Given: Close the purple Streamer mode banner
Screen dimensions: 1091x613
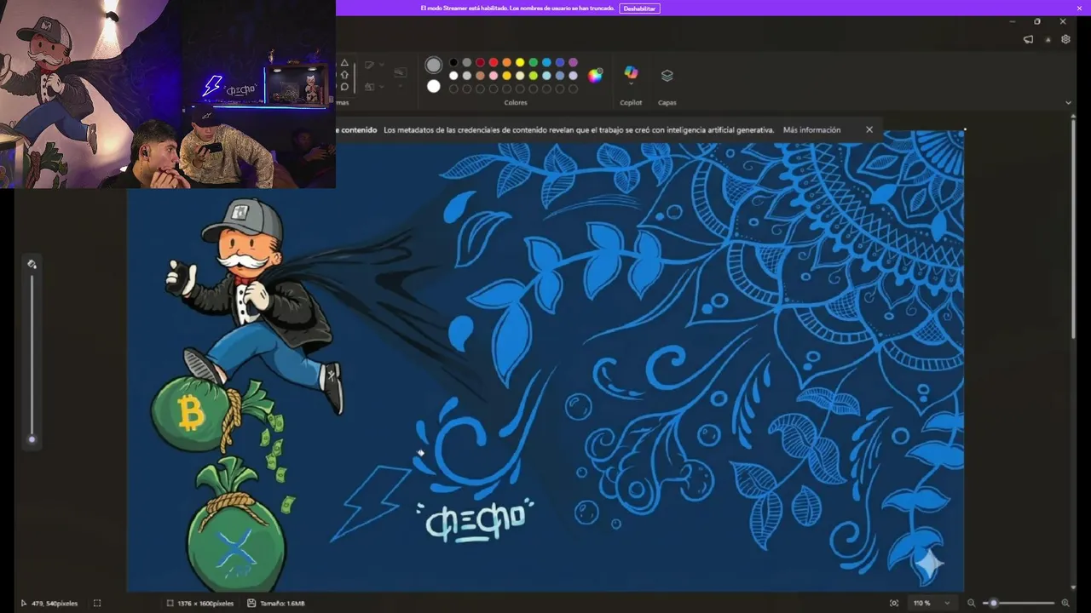Looking at the screenshot, I should [x=1079, y=8].
